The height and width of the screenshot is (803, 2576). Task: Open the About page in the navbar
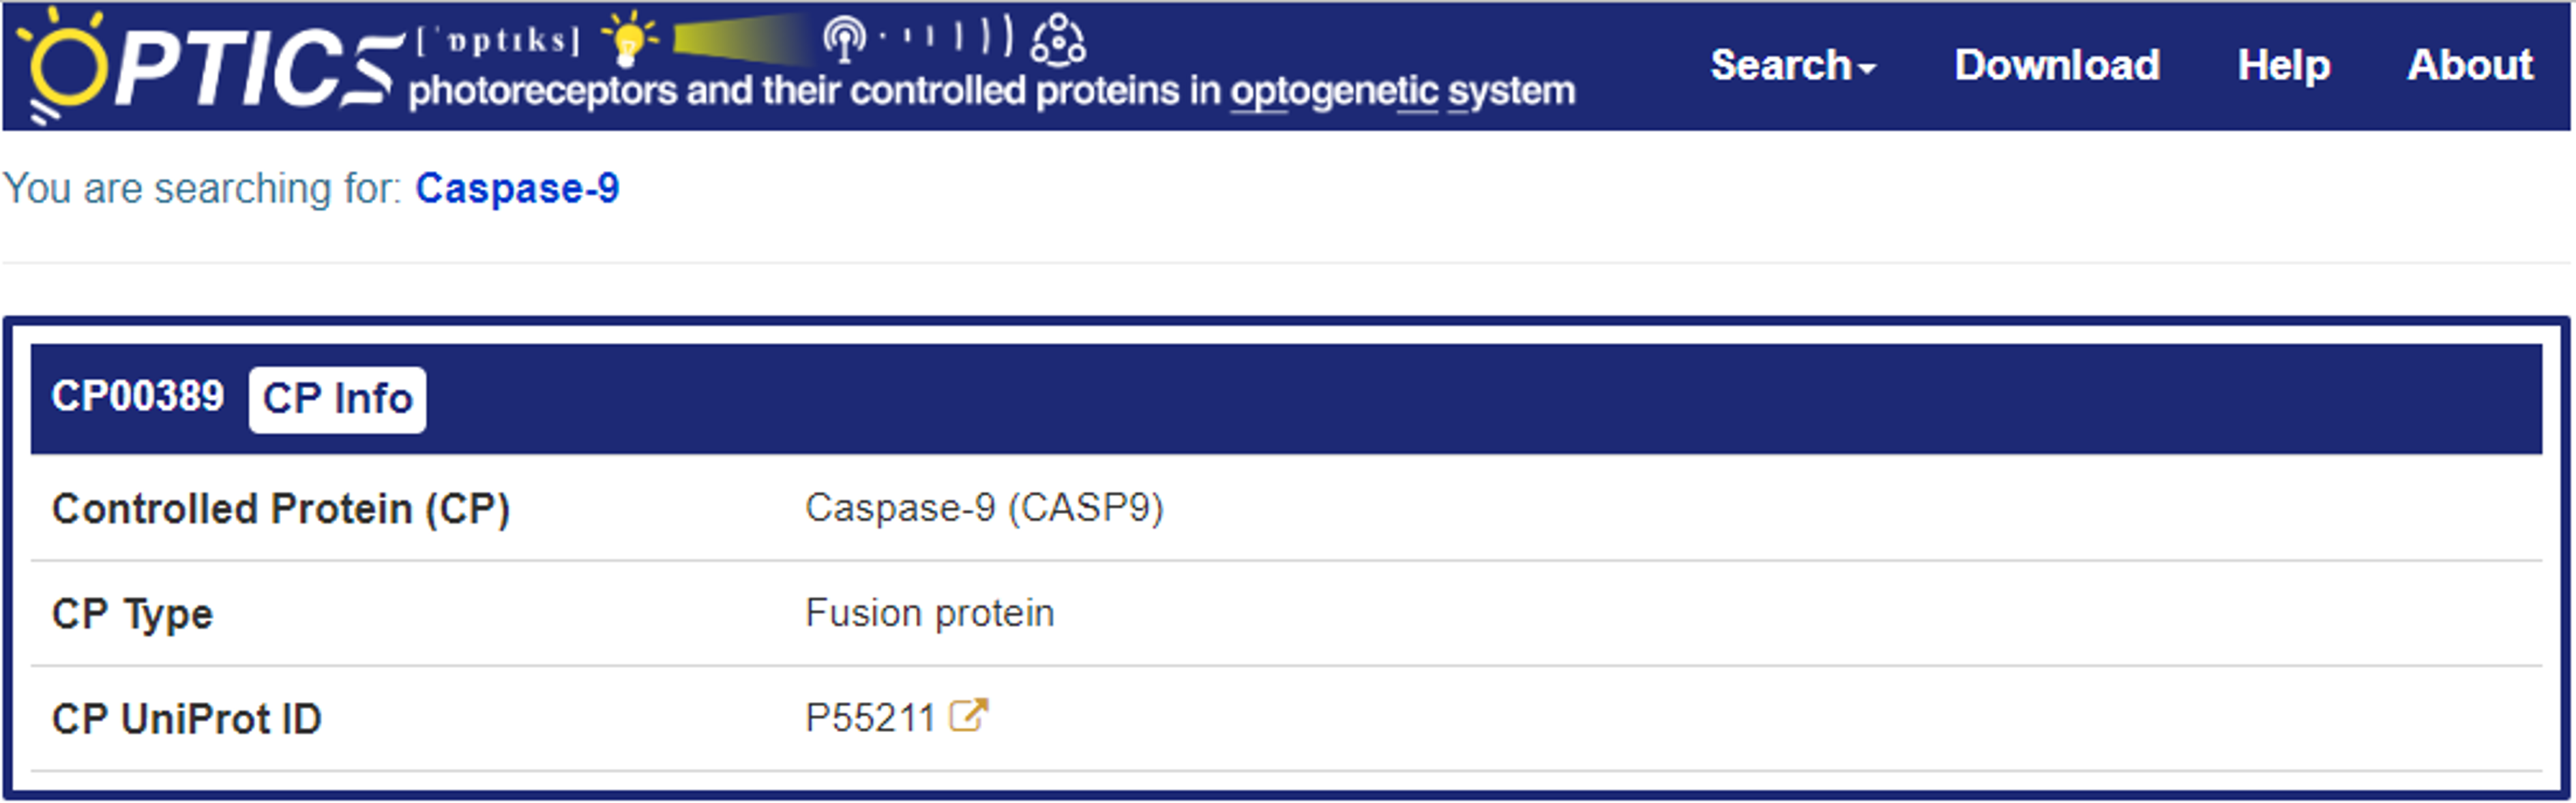[2469, 66]
